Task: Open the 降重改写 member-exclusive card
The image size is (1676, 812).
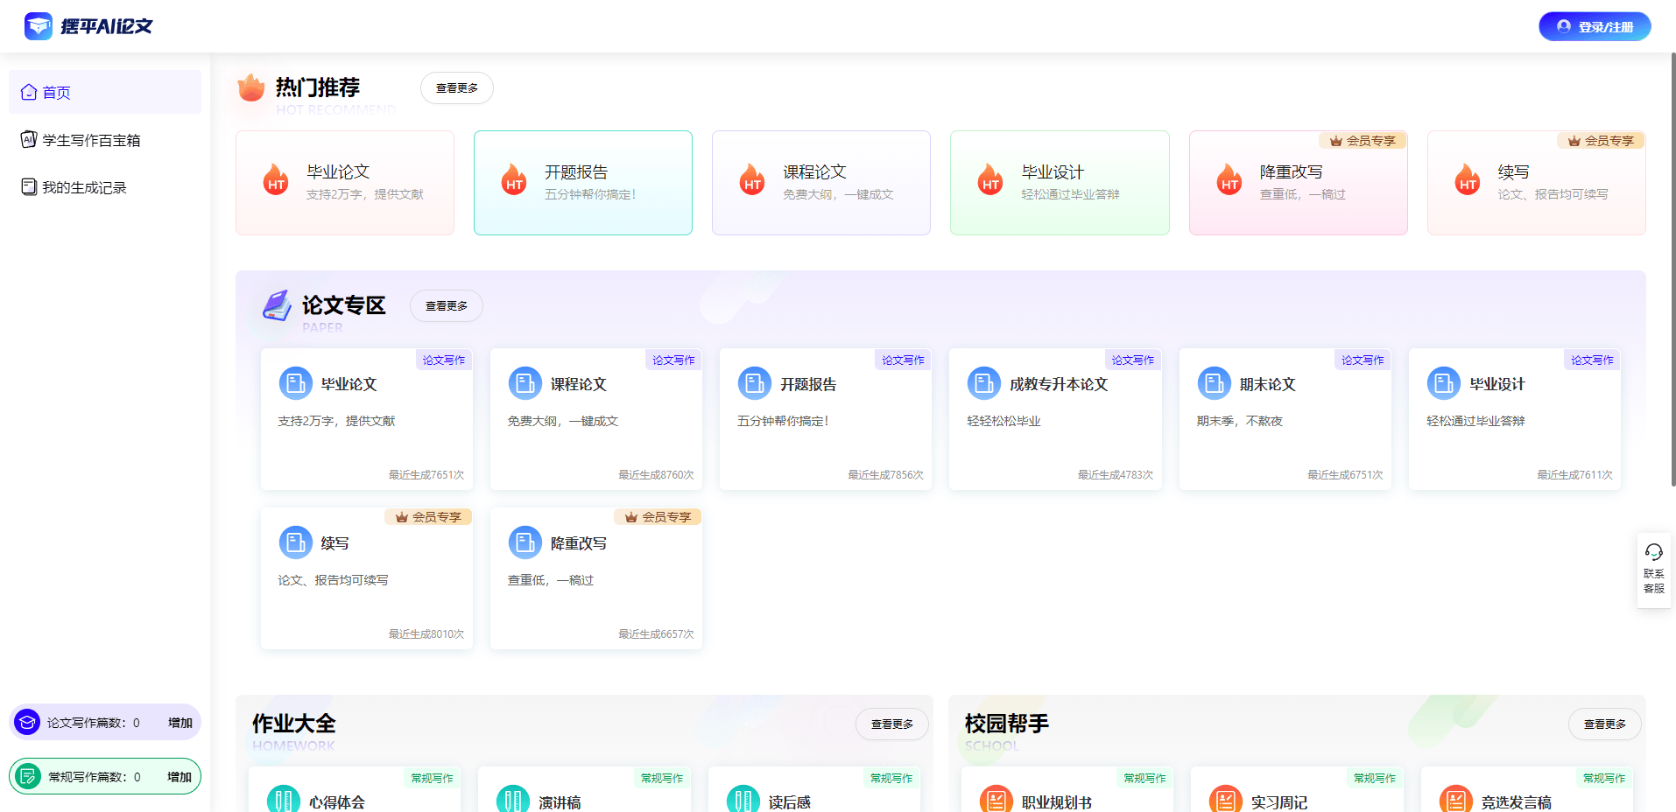Action: click(1298, 182)
